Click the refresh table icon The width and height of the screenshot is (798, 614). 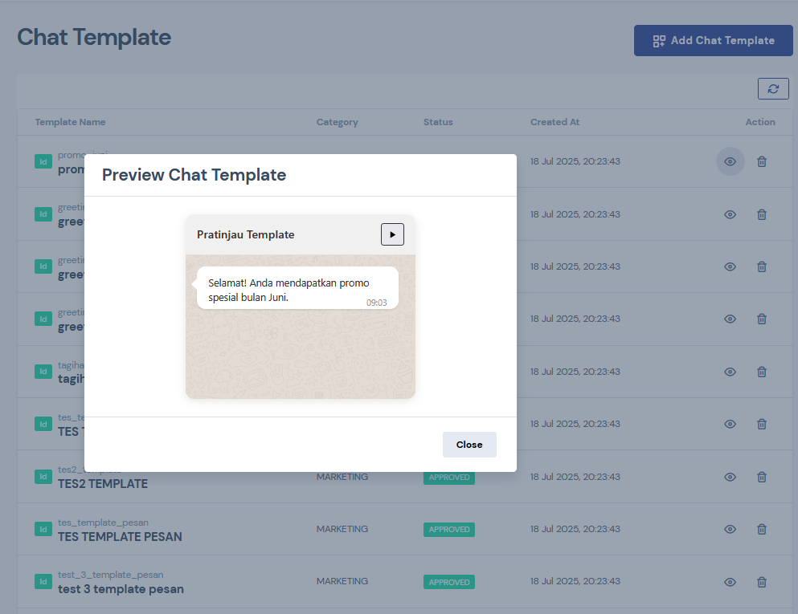773,89
